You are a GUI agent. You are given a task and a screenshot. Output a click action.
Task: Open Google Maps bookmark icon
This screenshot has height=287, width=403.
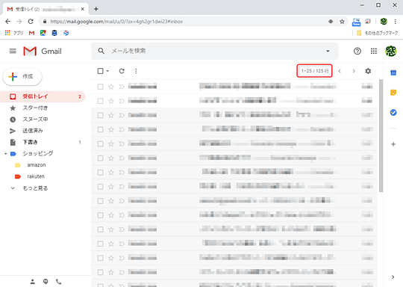coord(43,33)
